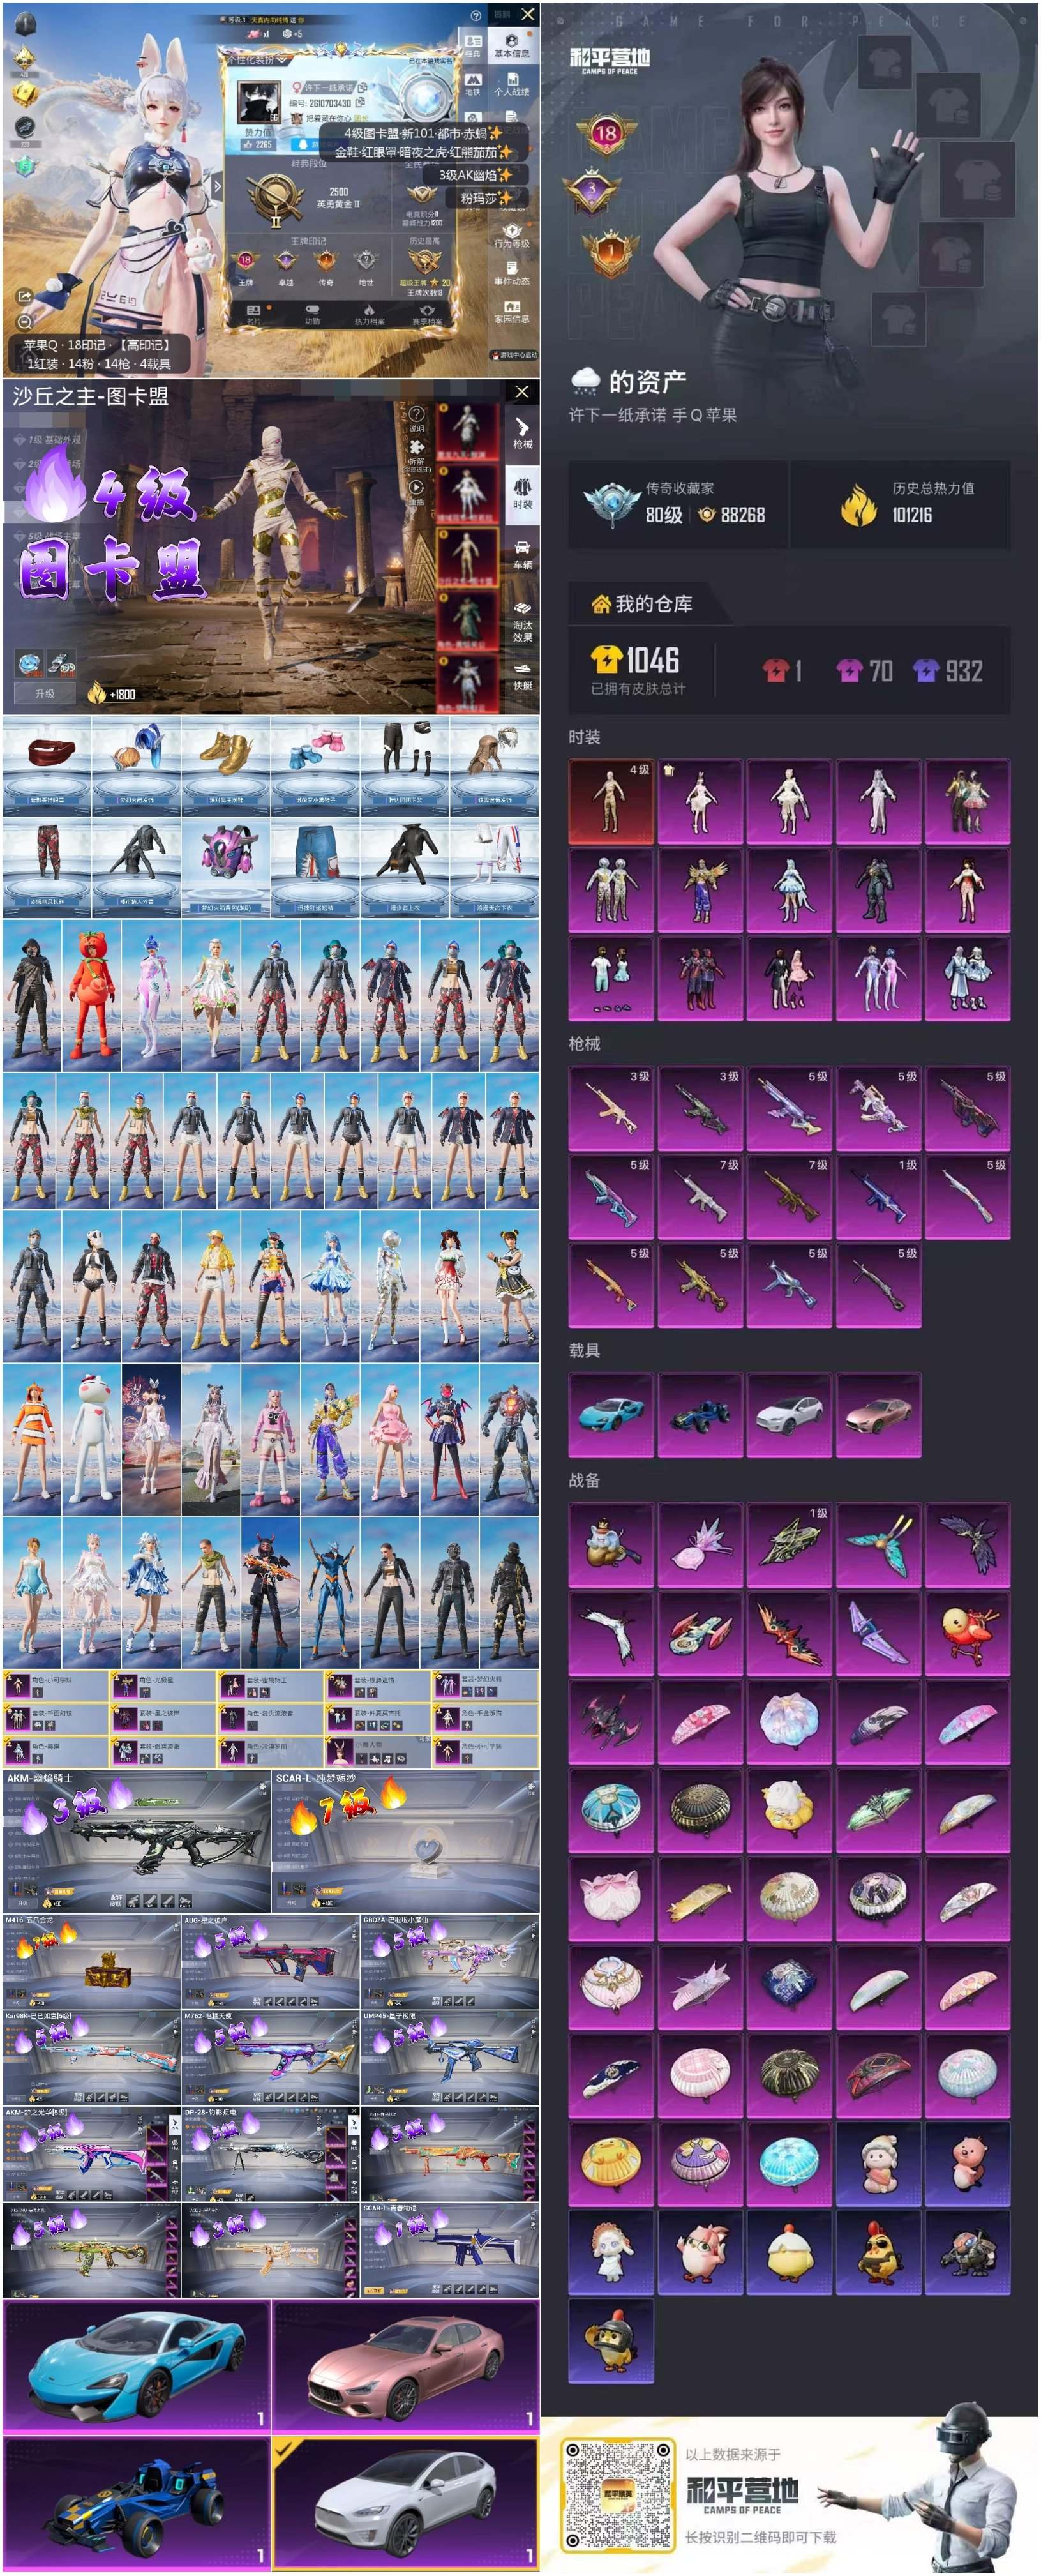This screenshot has height=2576, width=1041.
Task: Switch to the 事件动态 tab
Action: click(x=512, y=273)
